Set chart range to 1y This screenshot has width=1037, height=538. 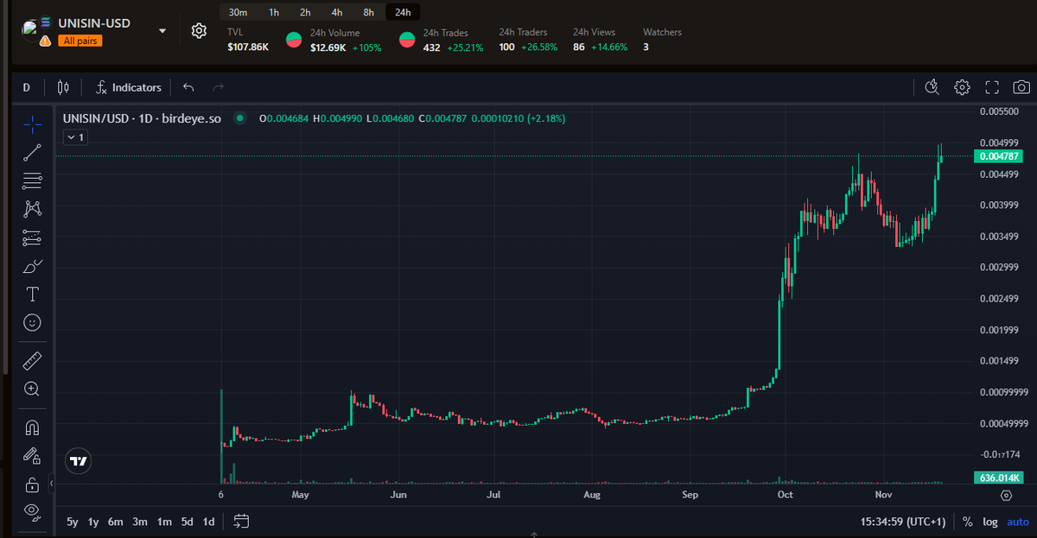coord(93,522)
